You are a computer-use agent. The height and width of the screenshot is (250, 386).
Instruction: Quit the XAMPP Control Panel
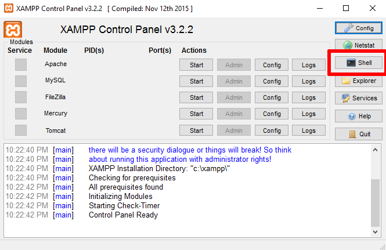[359, 134]
